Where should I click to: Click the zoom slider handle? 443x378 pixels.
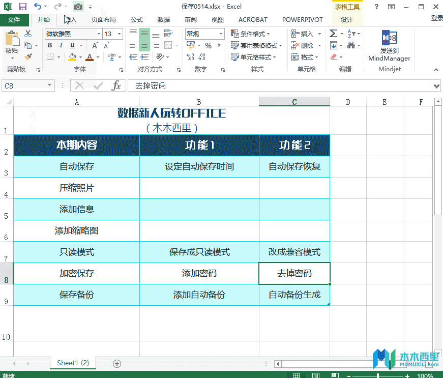(378, 375)
